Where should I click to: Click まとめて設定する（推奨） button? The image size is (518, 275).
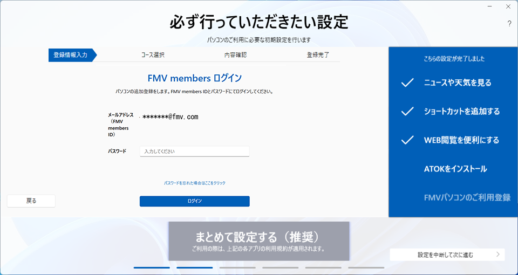(x=258, y=241)
